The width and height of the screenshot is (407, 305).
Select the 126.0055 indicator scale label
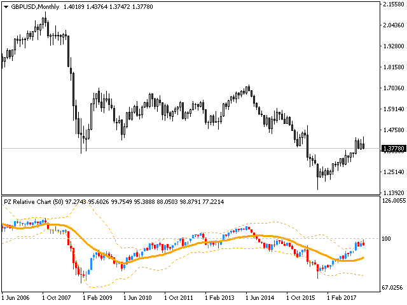[394, 201]
